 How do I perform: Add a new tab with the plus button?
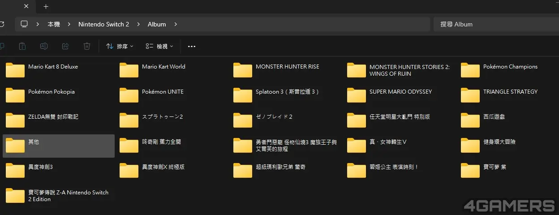[46, 6]
